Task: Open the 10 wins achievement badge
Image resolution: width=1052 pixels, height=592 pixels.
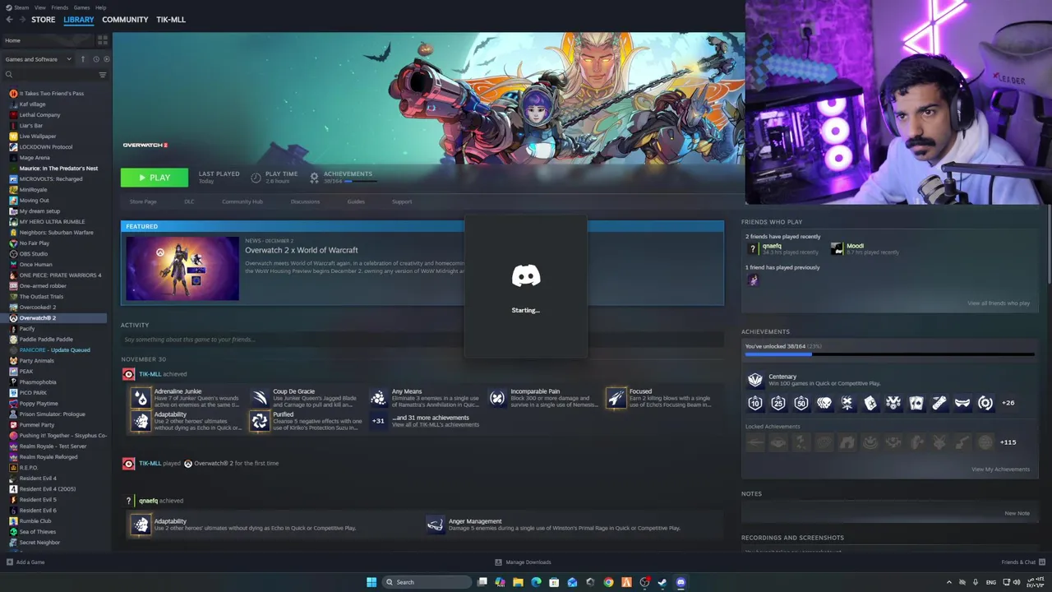Action: click(x=755, y=403)
